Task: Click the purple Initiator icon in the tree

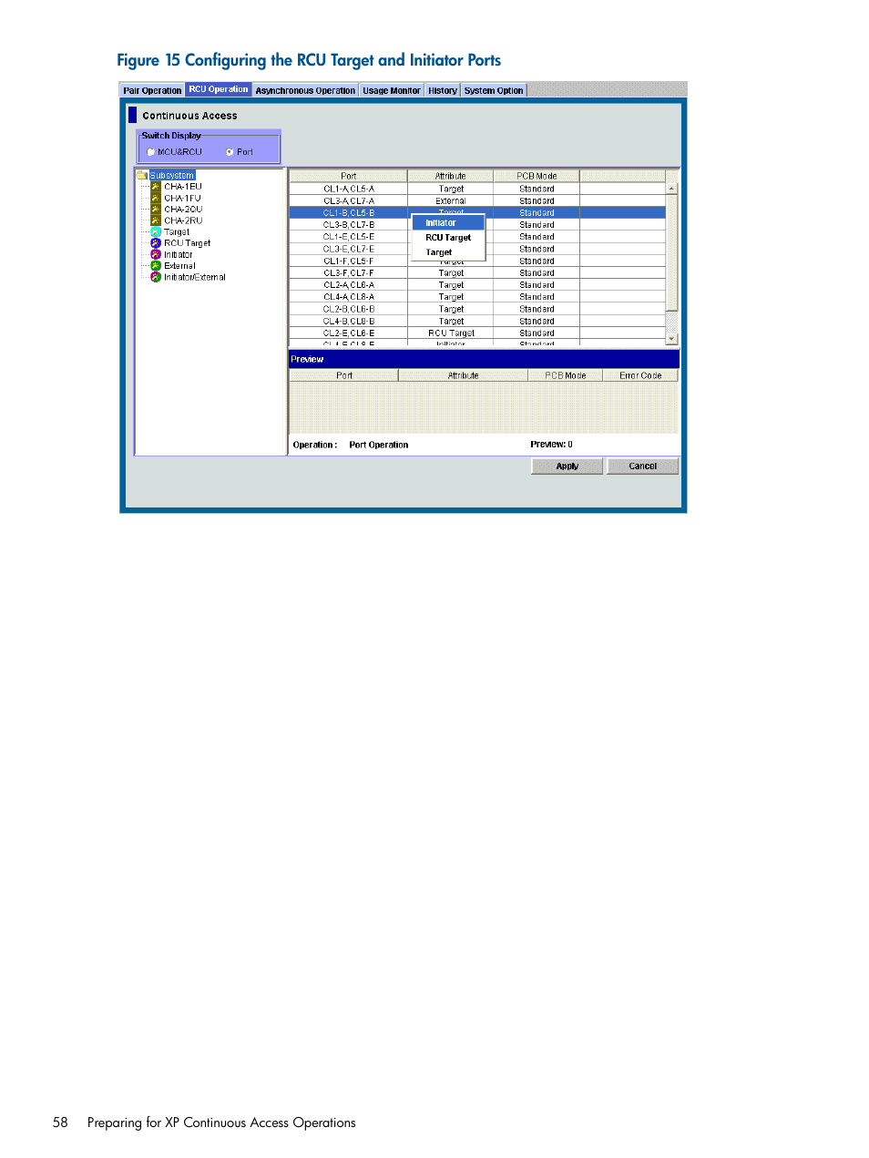Action: tap(156, 254)
